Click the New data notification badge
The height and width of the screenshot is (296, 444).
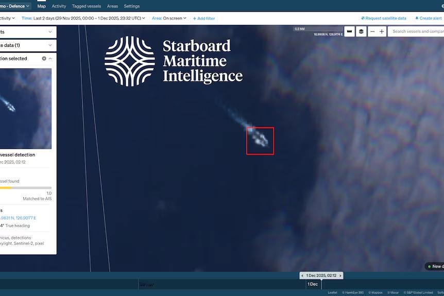(435, 266)
